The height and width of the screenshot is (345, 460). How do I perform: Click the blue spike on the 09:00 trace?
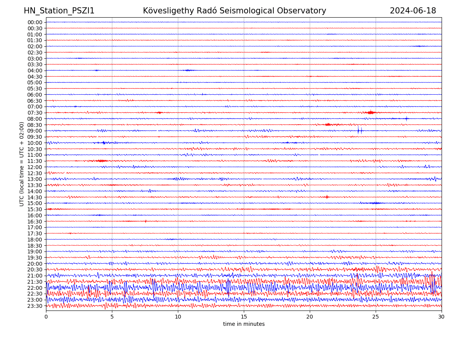pos(358,130)
